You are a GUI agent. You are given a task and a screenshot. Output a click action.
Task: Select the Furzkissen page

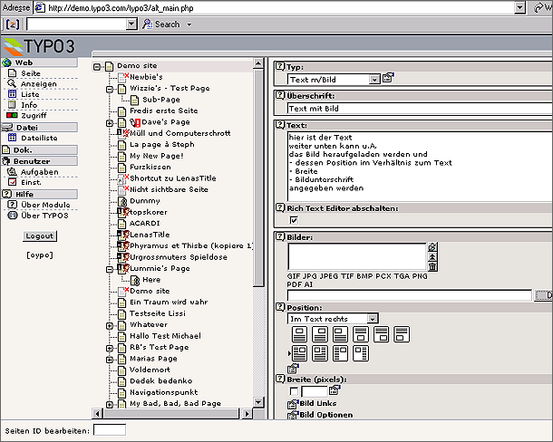[x=150, y=167]
